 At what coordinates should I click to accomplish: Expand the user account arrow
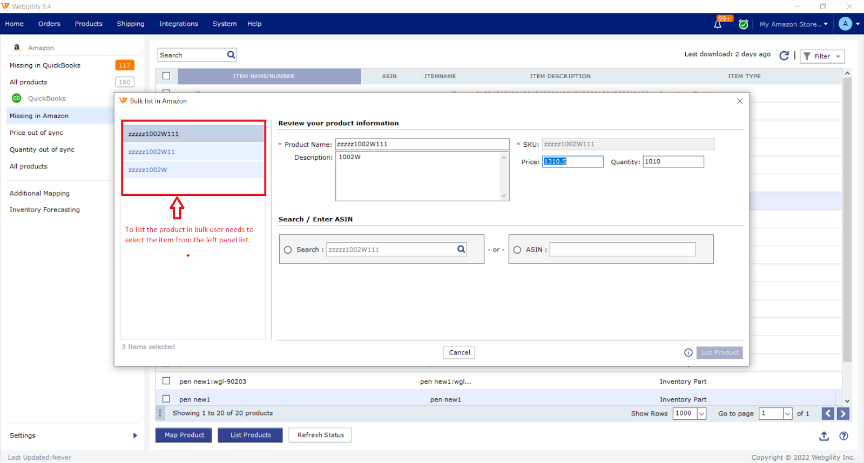point(858,24)
